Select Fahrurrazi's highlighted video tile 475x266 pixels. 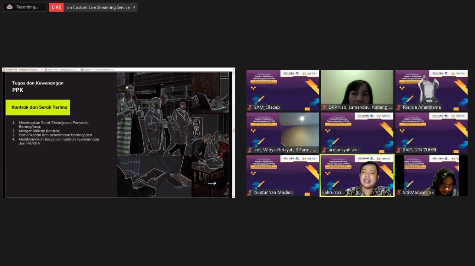357,175
